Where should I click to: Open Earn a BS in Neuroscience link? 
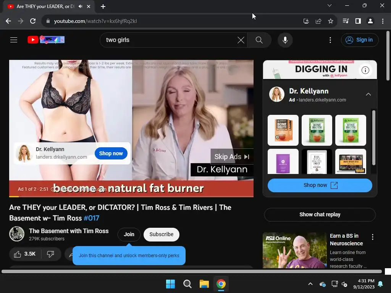coord(346,240)
